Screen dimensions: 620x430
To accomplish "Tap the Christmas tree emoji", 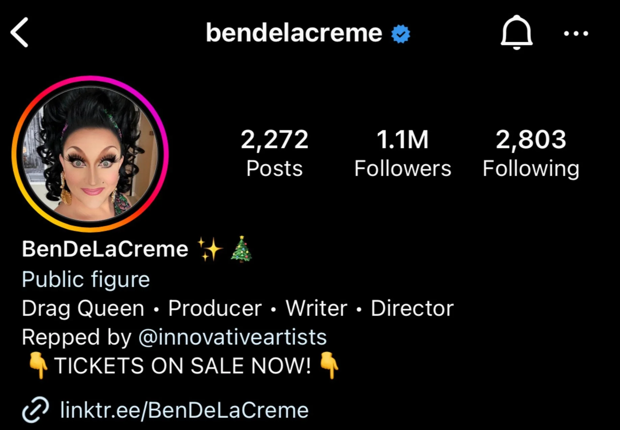I will [241, 249].
